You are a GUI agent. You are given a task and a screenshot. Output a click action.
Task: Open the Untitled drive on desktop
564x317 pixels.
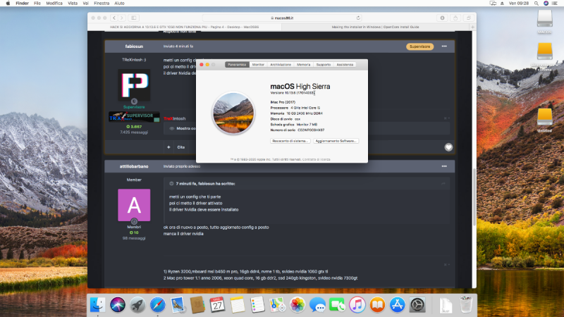click(x=544, y=120)
